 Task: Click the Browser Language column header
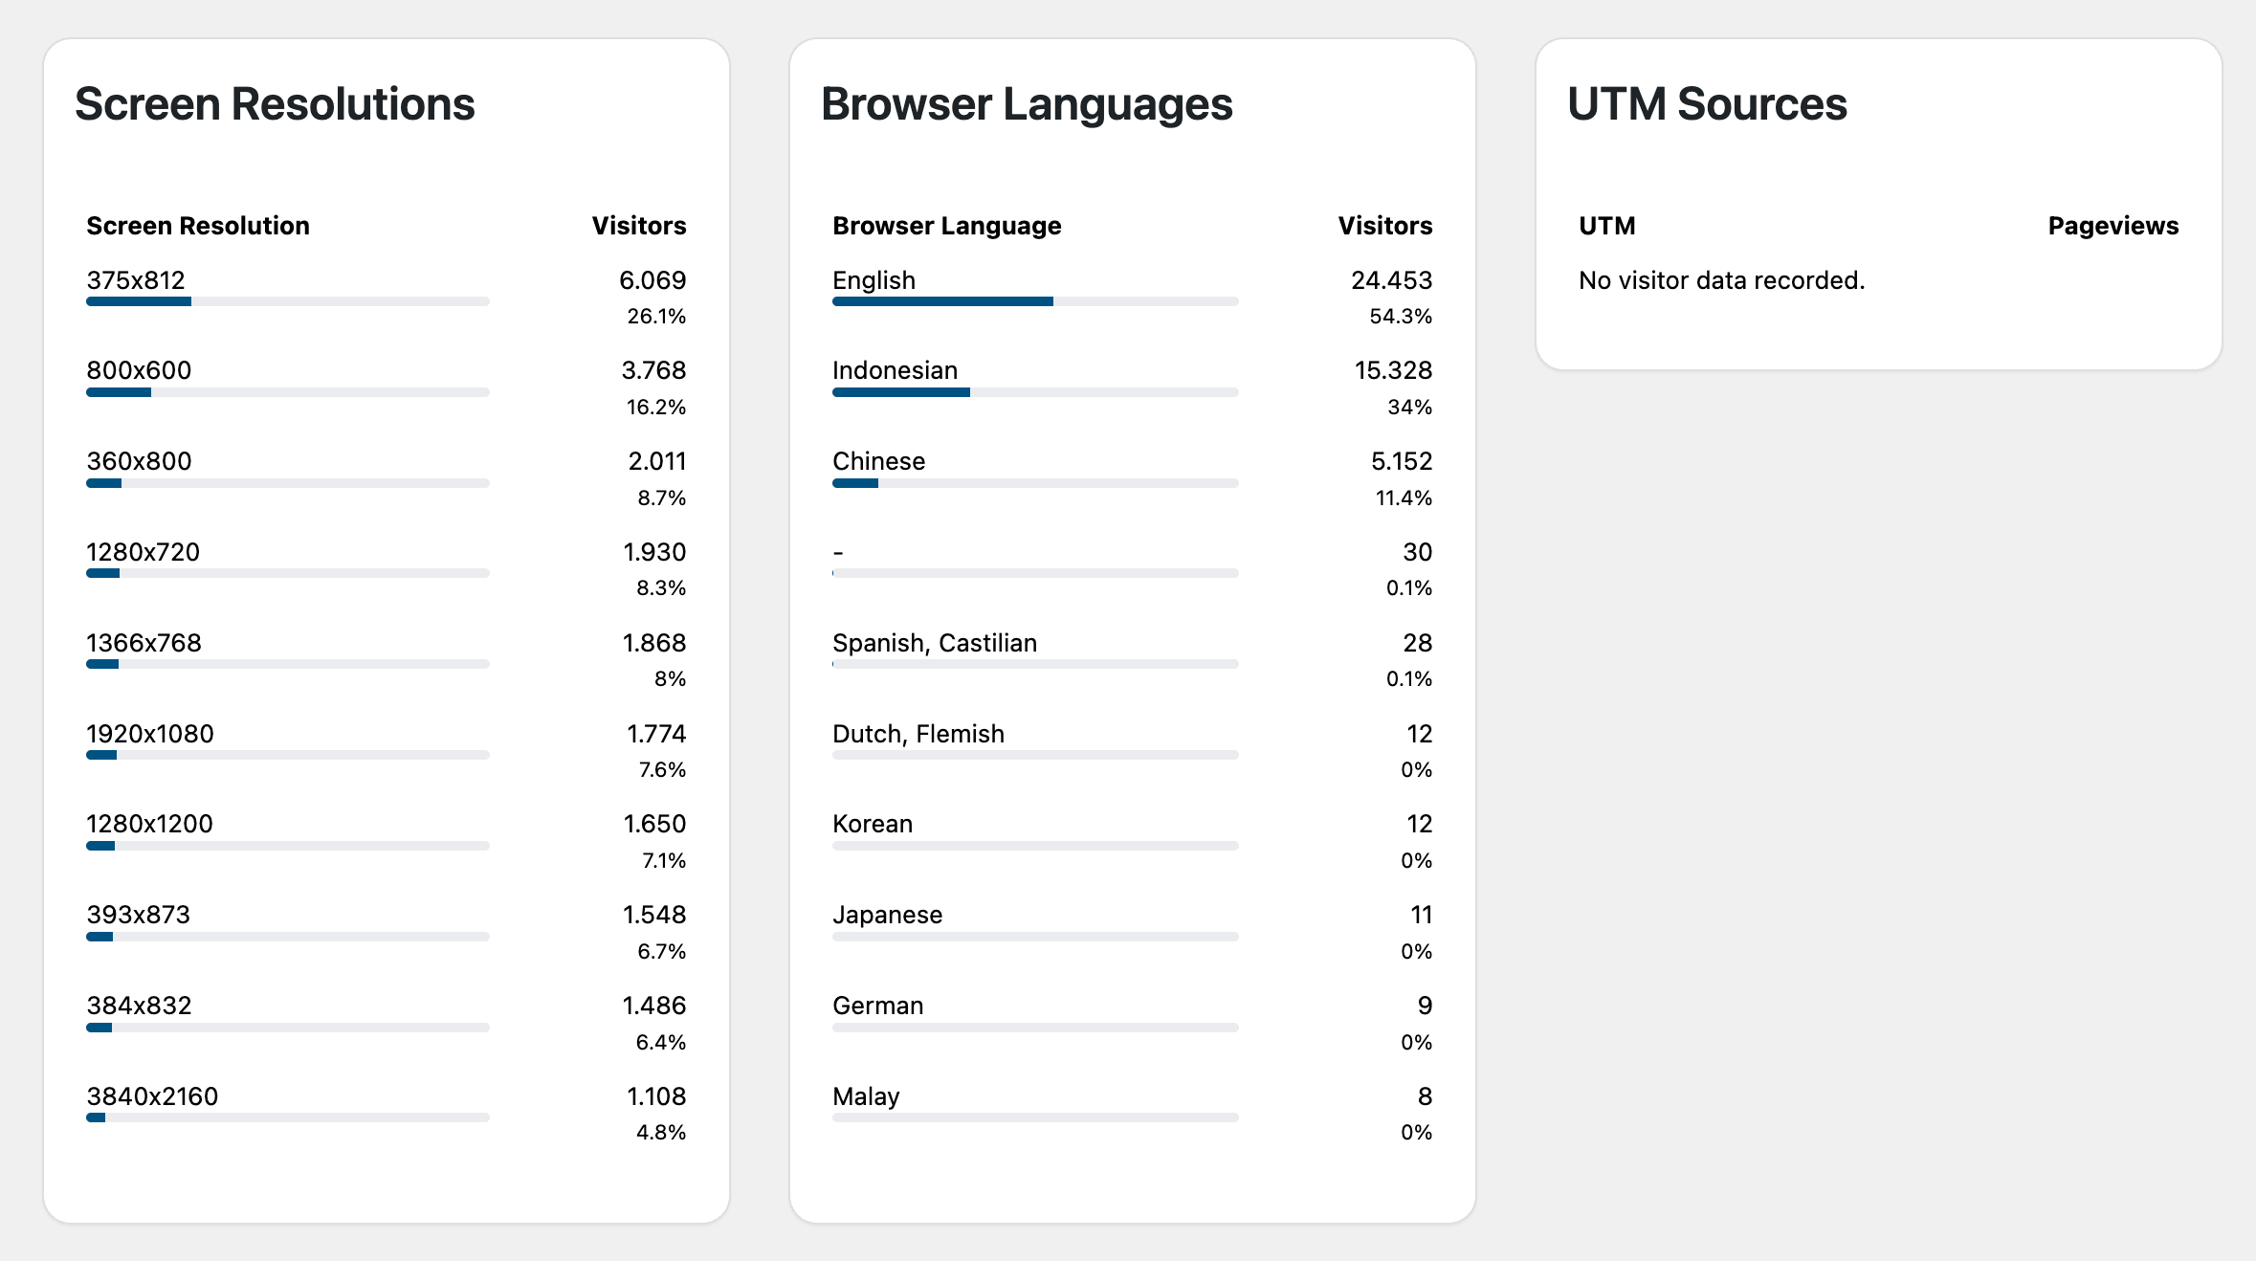pyautogui.click(x=946, y=226)
